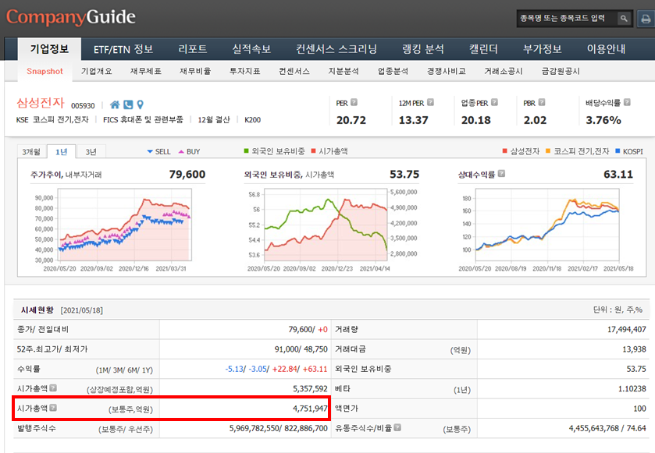Click the 삼성전자 company name
This screenshot has width=655, height=453.
click(x=41, y=103)
